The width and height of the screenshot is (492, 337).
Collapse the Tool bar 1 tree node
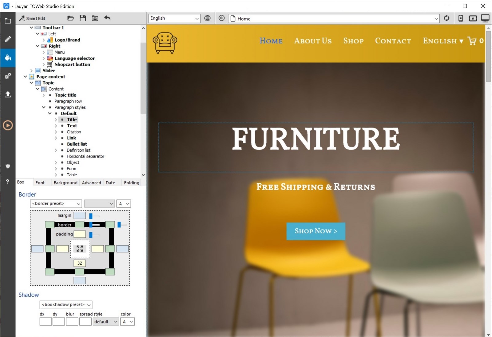point(31,27)
